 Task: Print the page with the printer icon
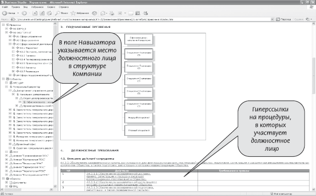[x=111, y=13]
